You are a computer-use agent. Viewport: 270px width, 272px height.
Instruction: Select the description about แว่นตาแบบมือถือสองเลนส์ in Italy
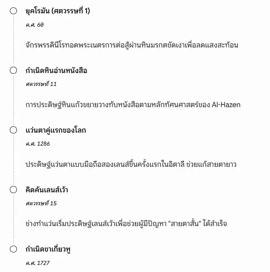click(131, 164)
